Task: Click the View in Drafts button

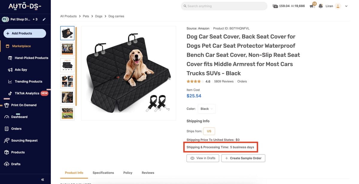Action: click(x=203, y=158)
